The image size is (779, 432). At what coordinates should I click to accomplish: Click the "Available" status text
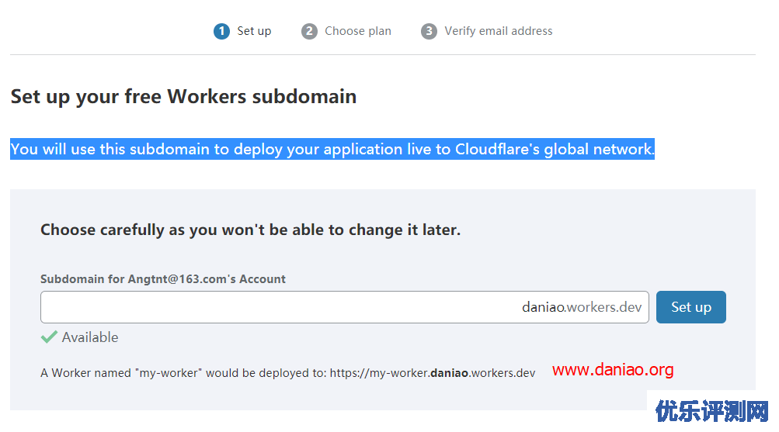click(90, 337)
